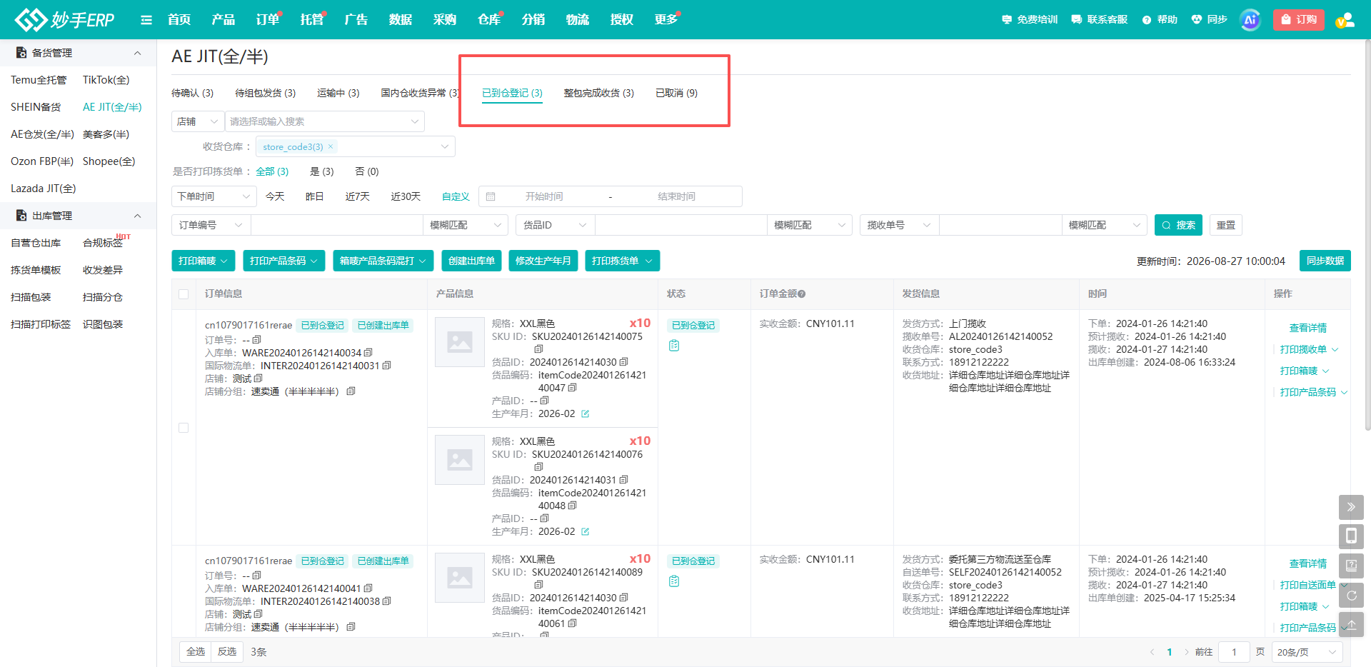This screenshot has width=1371, height=667.
Task: Open the clipboard note icon in WARE20240126142140041 row
Action: [674, 581]
